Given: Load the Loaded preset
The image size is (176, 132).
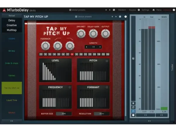Looking at the screenshot, I should click(12, 39).
